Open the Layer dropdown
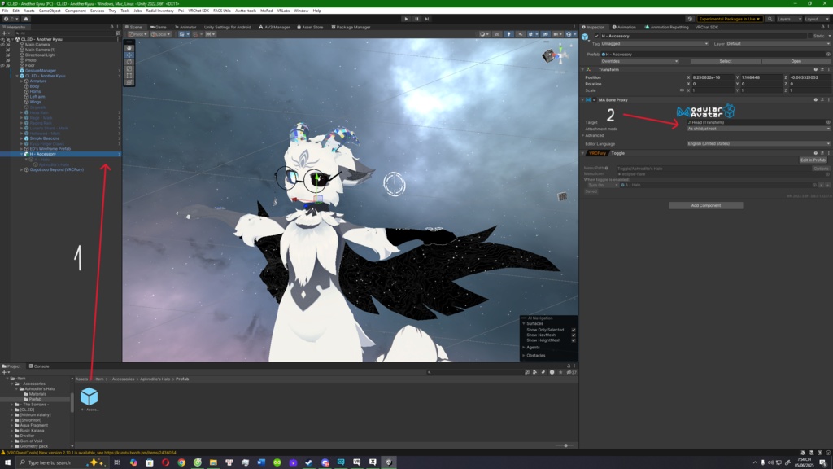833x469 pixels. point(778,44)
